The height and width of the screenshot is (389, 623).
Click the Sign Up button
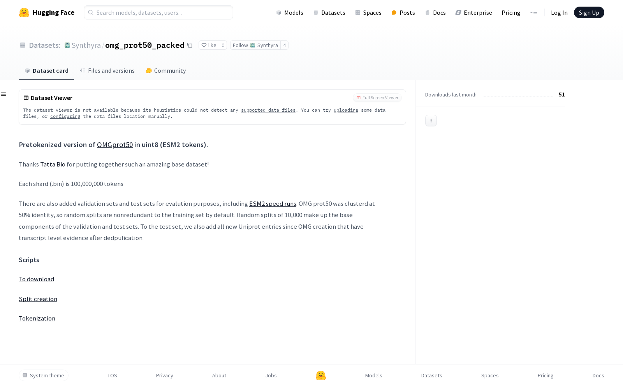point(589,12)
